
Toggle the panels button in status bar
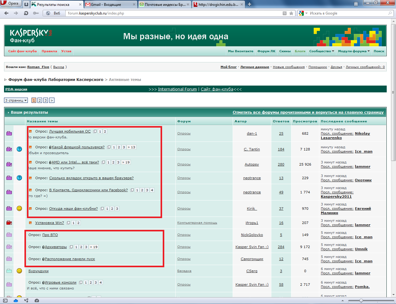(x=5, y=301)
